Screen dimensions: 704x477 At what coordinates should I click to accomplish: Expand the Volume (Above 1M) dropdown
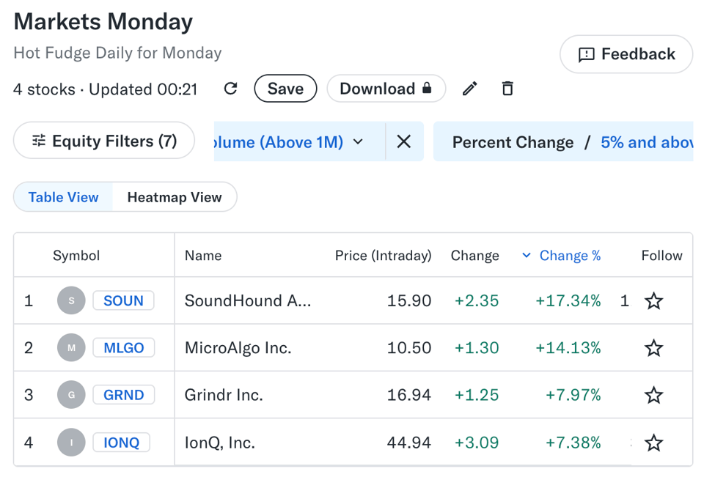357,142
